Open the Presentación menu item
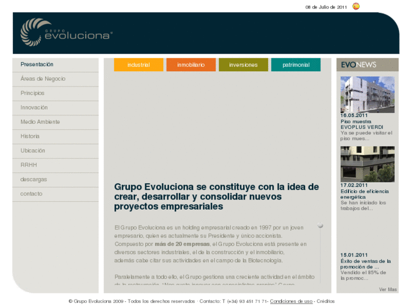This screenshot has height=308, width=411. tap(37, 64)
